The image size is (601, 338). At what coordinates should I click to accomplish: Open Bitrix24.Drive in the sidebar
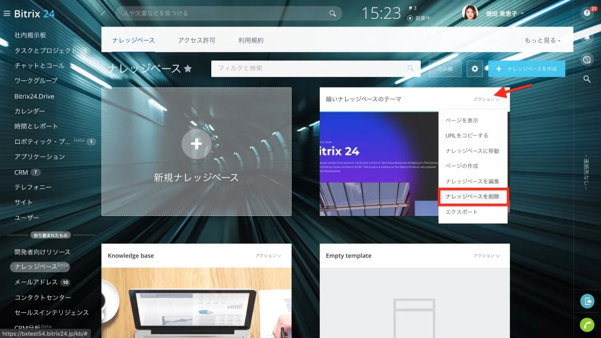click(x=34, y=96)
